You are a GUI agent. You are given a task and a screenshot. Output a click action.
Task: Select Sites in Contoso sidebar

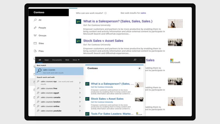point(41,43)
